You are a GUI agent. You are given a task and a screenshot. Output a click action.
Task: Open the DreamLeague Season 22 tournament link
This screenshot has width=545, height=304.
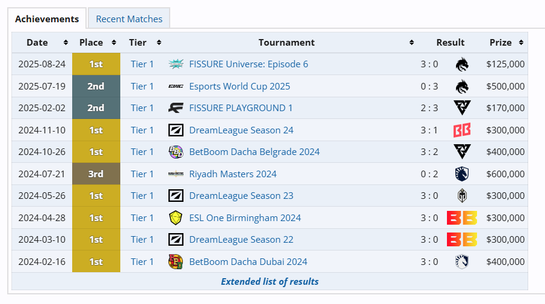click(x=241, y=240)
